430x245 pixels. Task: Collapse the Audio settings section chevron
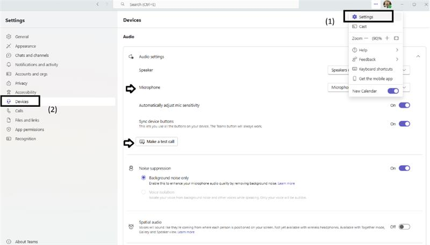coord(418,57)
